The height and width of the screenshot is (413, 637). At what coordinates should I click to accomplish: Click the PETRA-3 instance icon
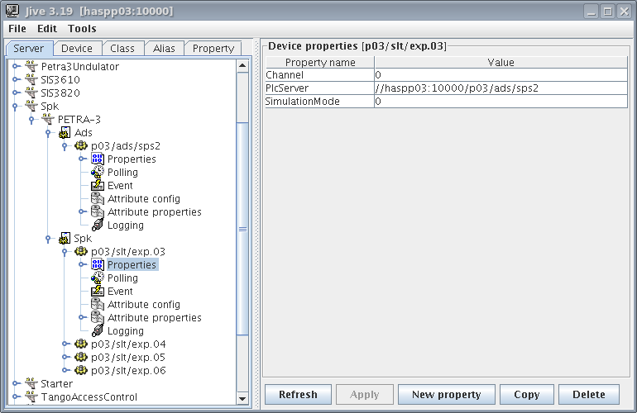(x=48, y=119)
